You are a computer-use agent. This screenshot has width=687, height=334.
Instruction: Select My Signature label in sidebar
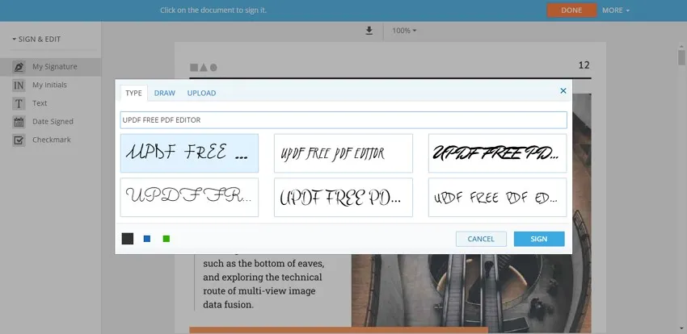55,66
